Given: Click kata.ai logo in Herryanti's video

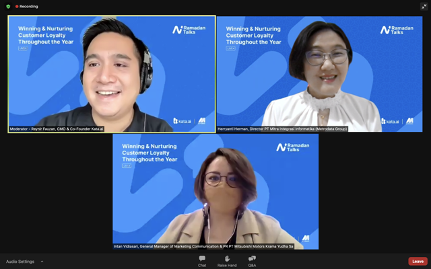Looking at the screenshot, I should coord(390,121).
